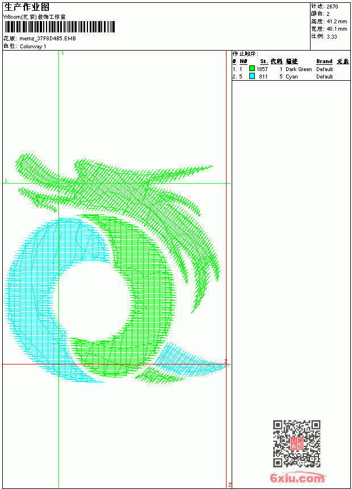Click the file name memz_37F8D4B5.EMB

point(47,39)
